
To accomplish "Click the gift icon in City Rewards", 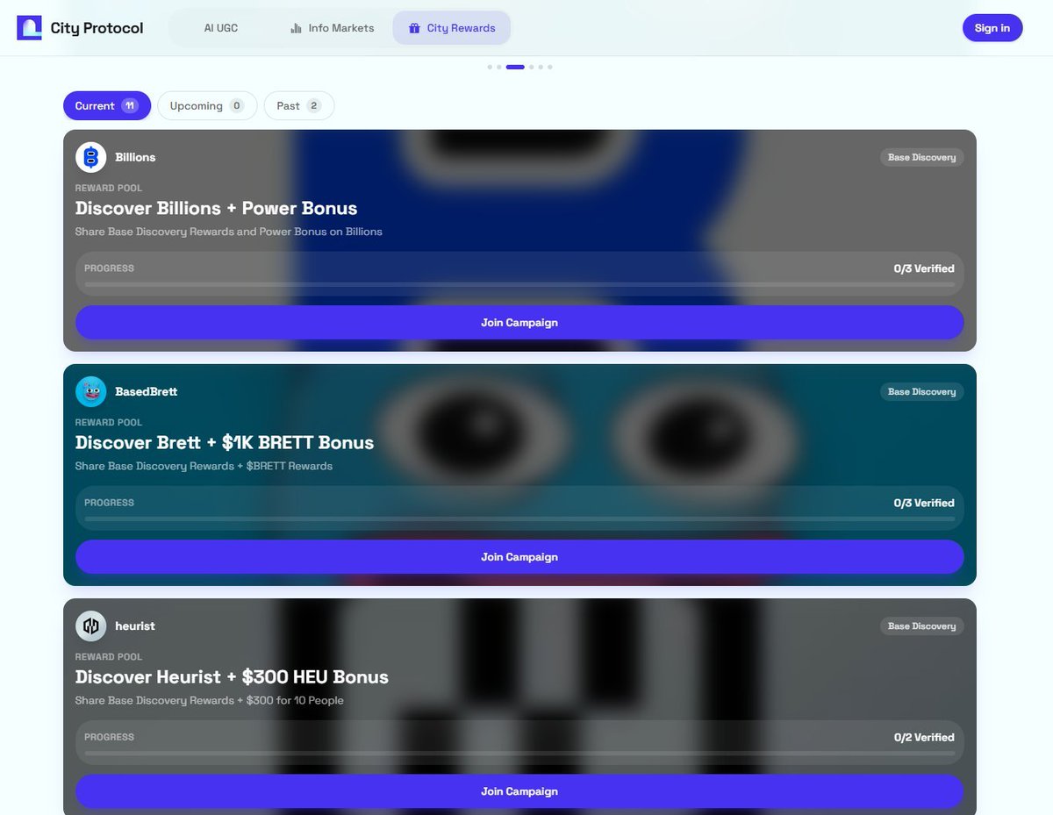I will [x=414, y=28].
